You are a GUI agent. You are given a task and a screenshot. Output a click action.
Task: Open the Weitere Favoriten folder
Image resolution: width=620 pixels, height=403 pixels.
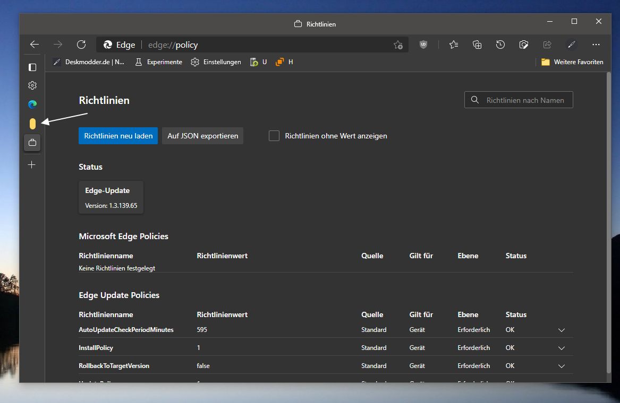(x=572, y=62)
